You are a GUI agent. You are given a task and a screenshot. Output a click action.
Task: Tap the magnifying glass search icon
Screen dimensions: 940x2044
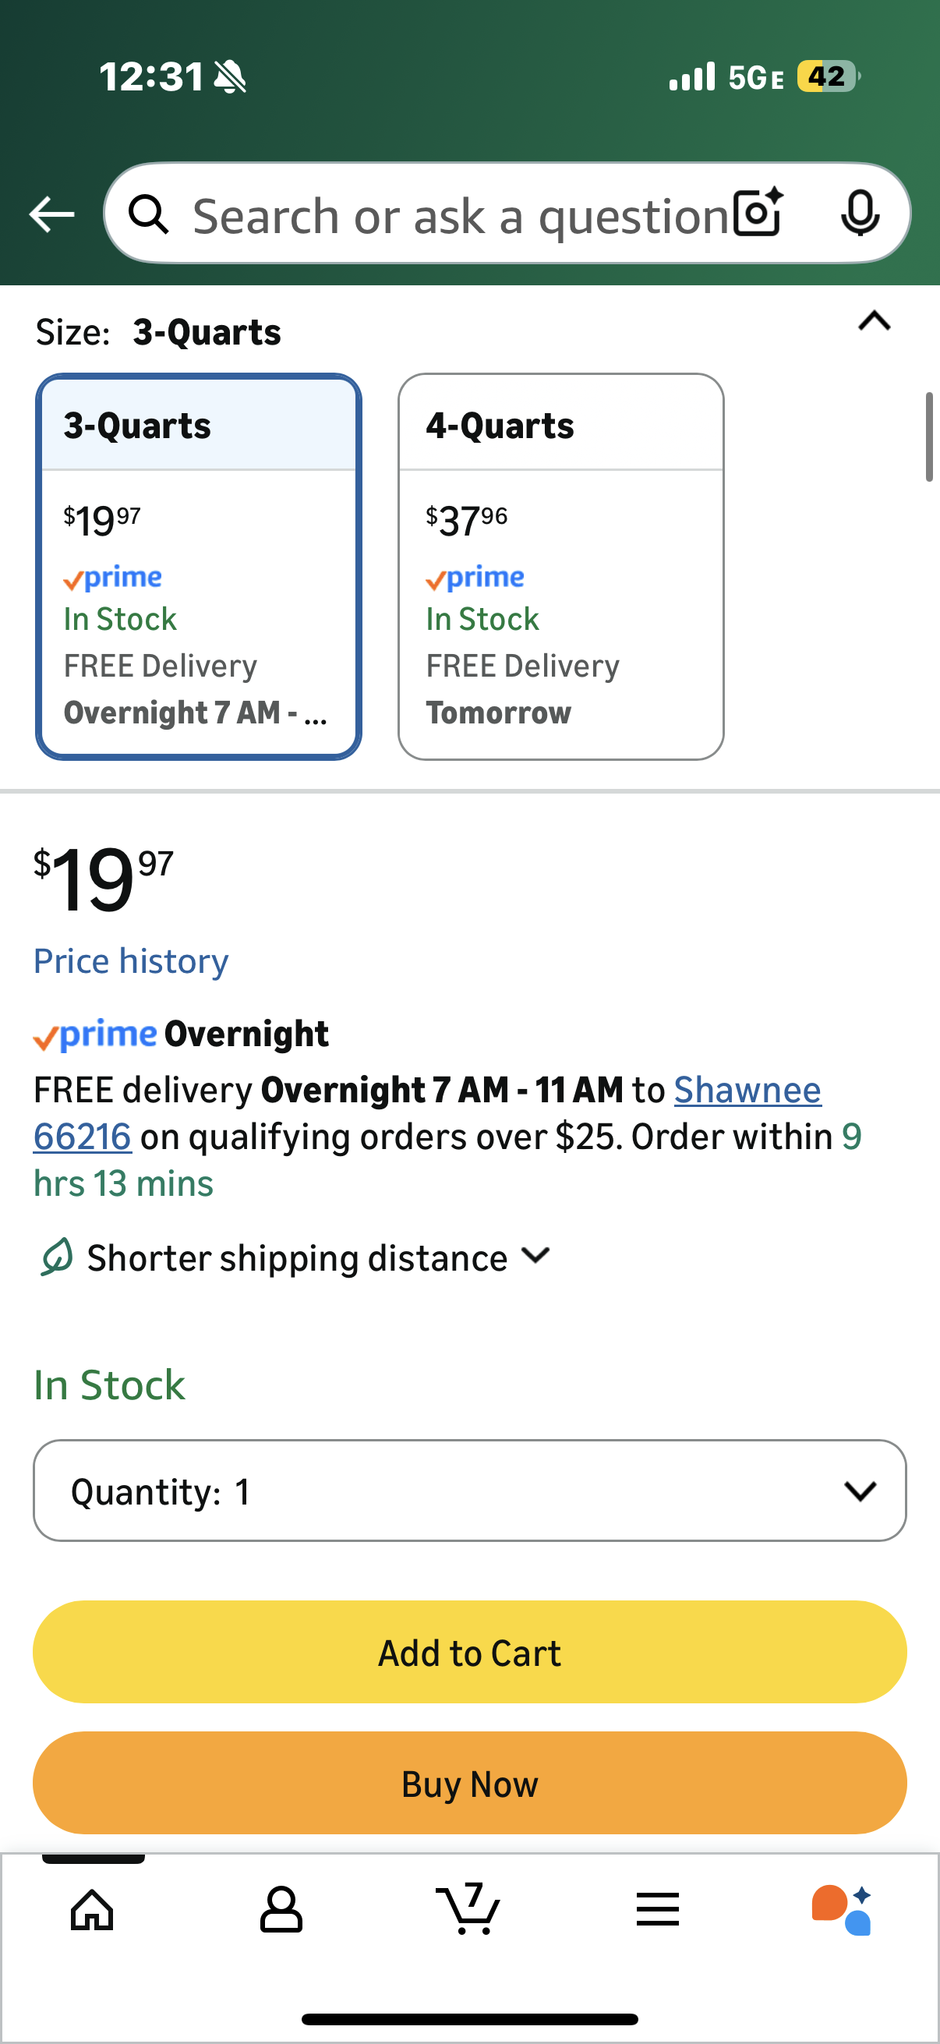tap(149, 214)
